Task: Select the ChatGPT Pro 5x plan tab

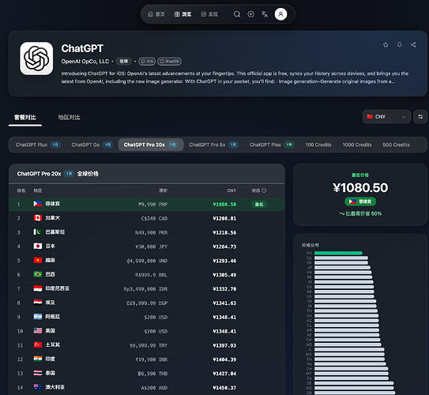Action: coord(213,145)
